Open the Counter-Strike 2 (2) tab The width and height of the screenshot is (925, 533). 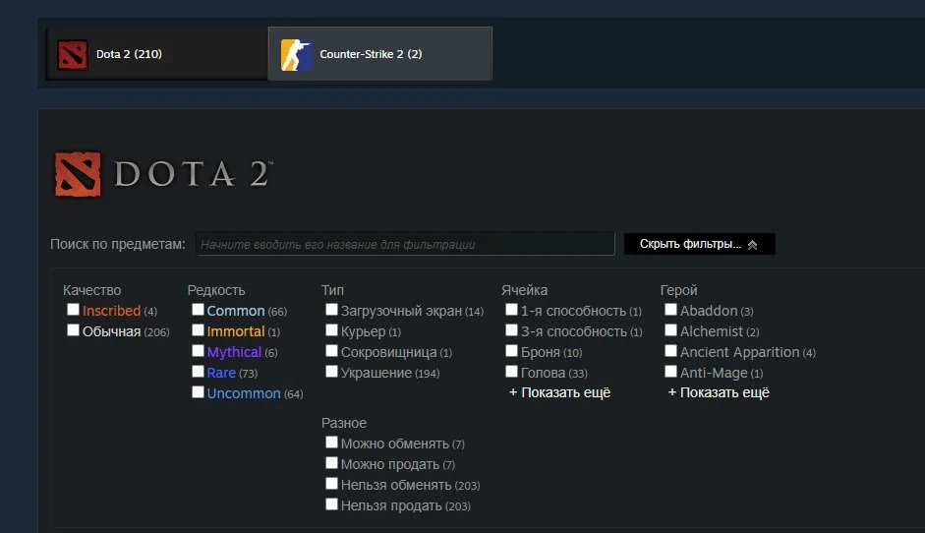point(379,54)
